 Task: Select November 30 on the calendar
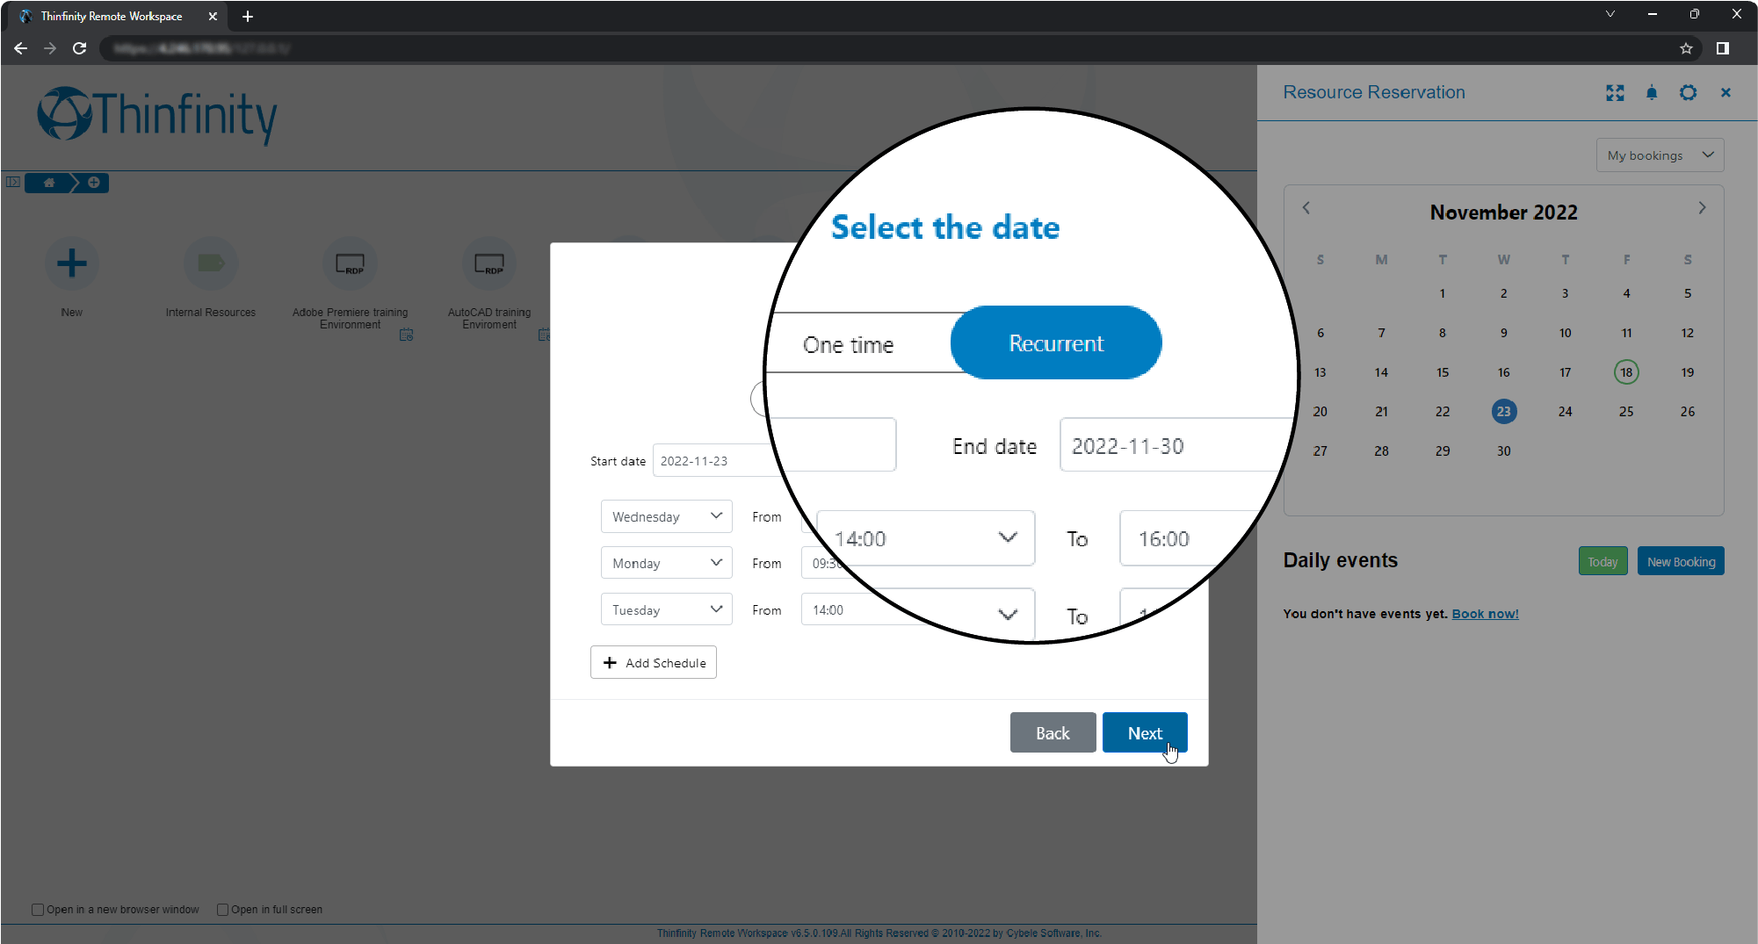pyautogui.click(x=1504, y=450)
